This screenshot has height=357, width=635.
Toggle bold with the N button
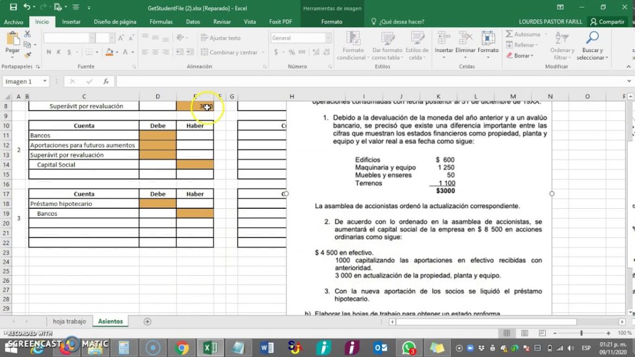tap(50, 52)
